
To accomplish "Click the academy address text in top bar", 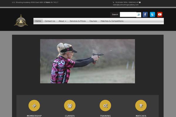I will click(x=35, y=2).
